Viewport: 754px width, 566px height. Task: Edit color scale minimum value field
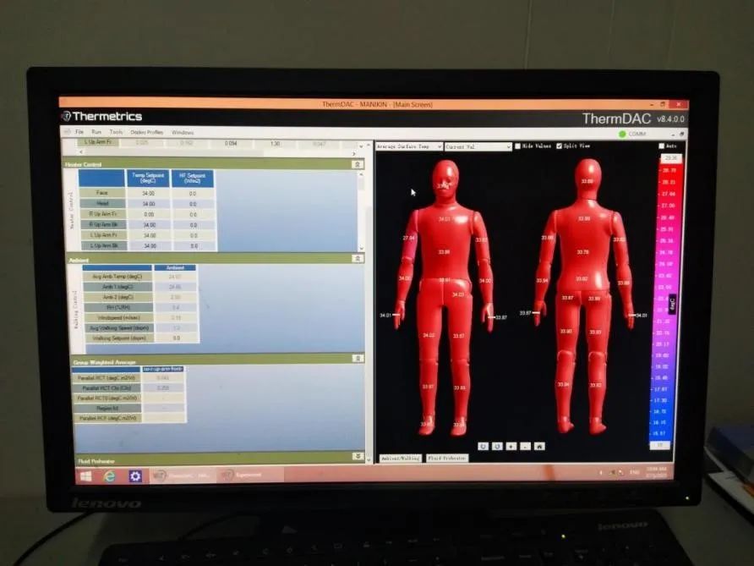click(659, 445)
